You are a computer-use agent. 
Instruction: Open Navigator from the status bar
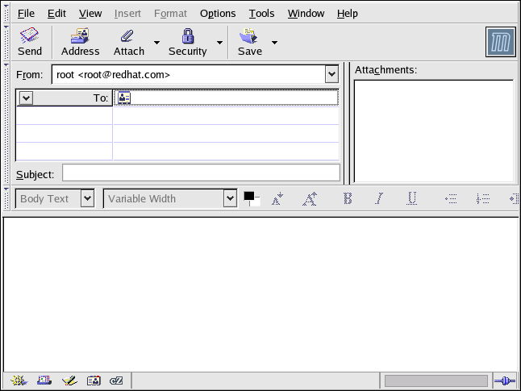[19, 381]
